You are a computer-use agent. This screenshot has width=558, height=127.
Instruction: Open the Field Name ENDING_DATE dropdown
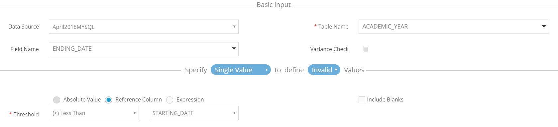pos(144,49)
